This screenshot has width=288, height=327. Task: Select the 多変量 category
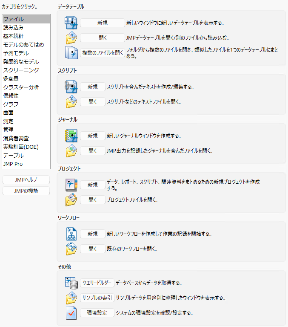point(26,79)
